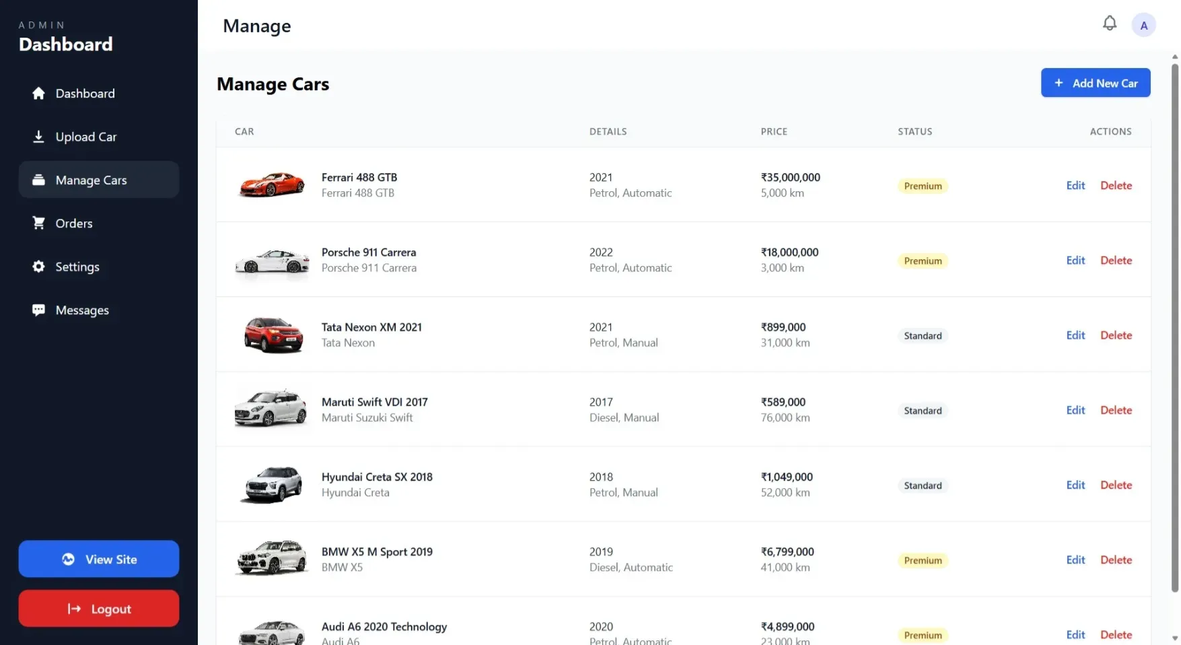This screenshot has height=645, width=1181.
Task: Select the home icon beside Dashboard
Action: [38, 93]
